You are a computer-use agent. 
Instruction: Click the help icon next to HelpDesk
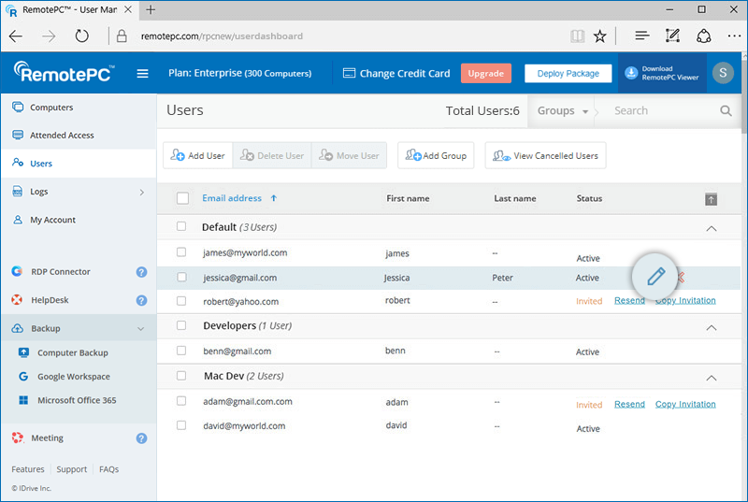point(141,301)
